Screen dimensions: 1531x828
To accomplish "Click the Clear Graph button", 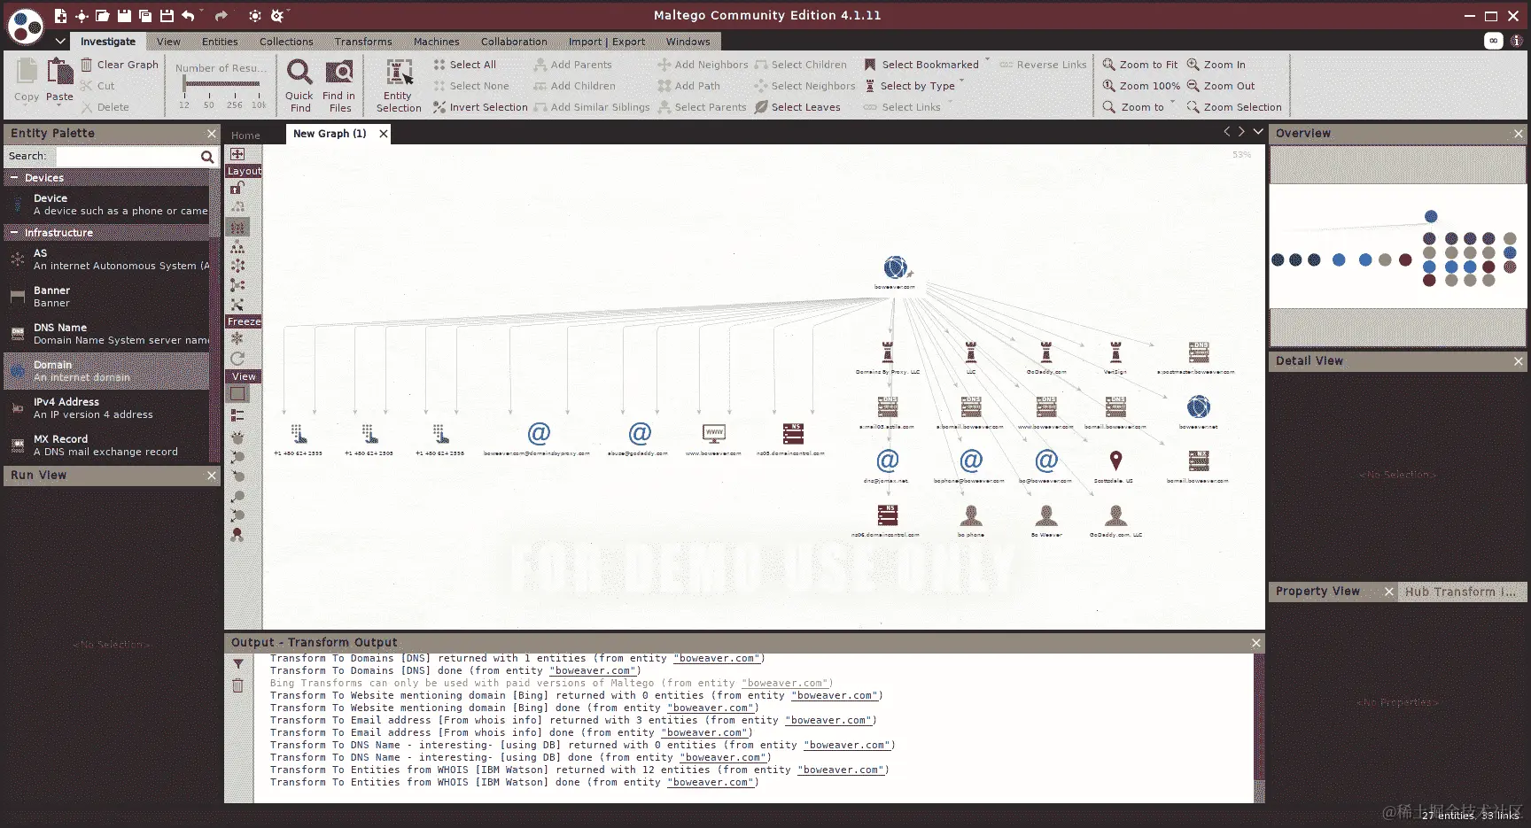I will (120, 65).
